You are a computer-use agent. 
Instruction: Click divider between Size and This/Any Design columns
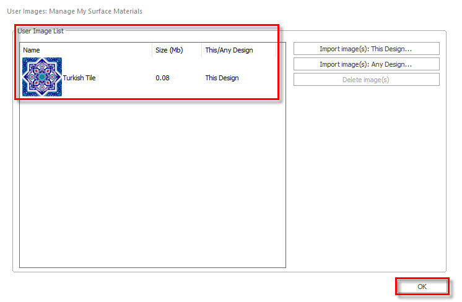coord(201,50)
